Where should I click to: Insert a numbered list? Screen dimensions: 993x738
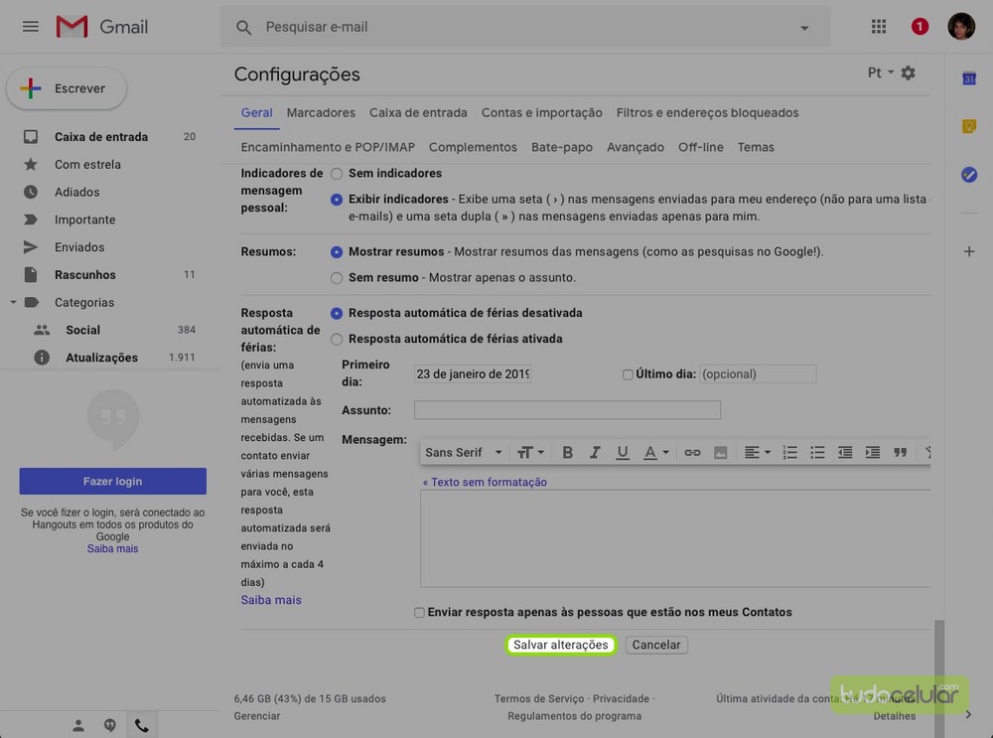[789, 452]
